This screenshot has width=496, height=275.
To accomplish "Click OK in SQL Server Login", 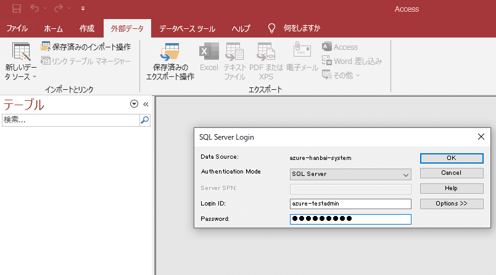I will (452, 158).
